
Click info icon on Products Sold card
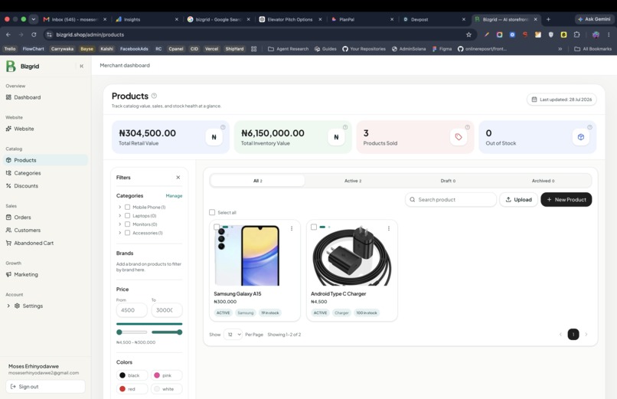468,127
